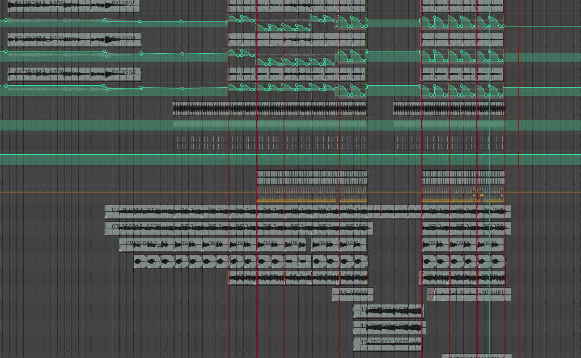
Task: Select the short 01.250 clip after 01.250413_1305.wav
Action: pos(123,6)
